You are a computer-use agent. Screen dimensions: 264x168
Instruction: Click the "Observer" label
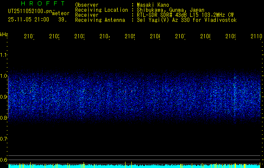click(87, 5)
